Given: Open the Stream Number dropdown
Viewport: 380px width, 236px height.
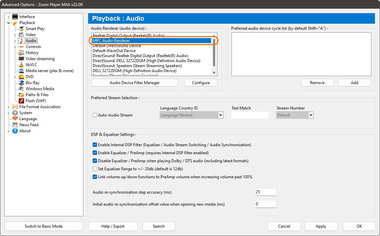Looking at the screenshot, I should pyautogui.click(x=311, y=115).
